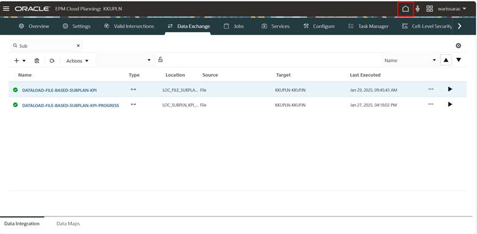Click KKUPLN-KKUFIN target in second row
477x234 pixels.
pyautogui.click(x=290, y=105)
